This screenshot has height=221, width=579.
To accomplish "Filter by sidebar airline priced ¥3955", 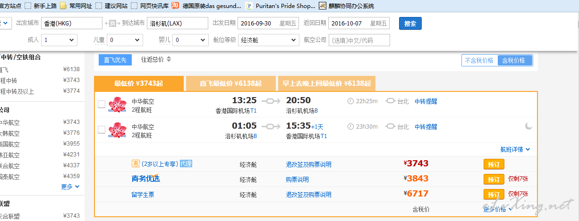I will tap(40, 144).
